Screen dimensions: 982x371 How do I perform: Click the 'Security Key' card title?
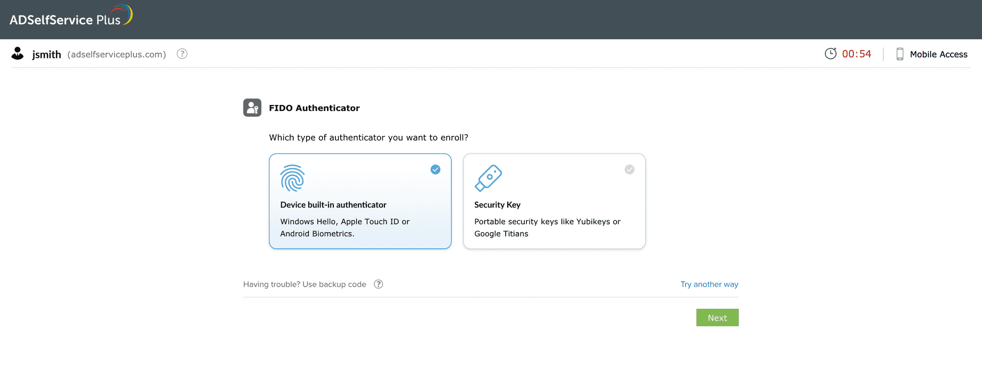click(497, 205)
